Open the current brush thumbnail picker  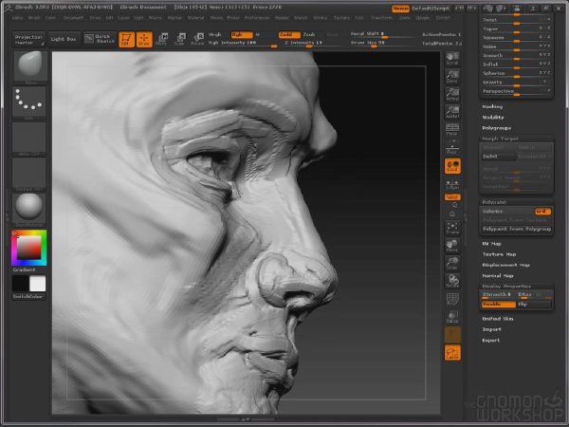point(30,66)
